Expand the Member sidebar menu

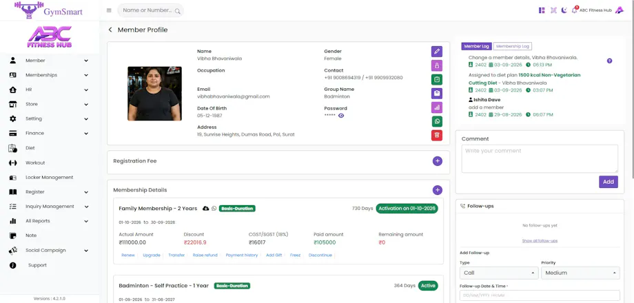tap(50, 61)
